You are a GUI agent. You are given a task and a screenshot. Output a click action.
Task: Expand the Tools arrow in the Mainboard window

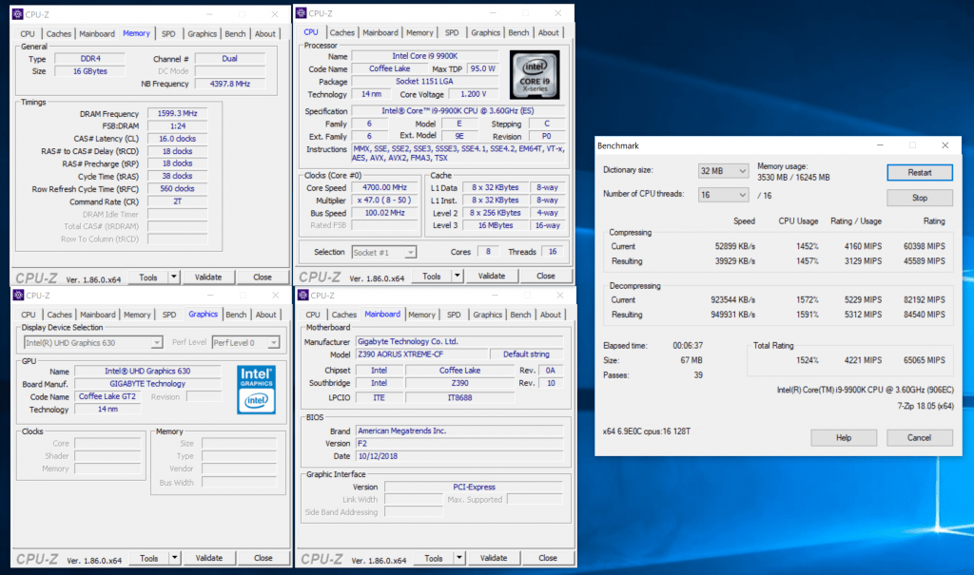click(x=459, y=558)
